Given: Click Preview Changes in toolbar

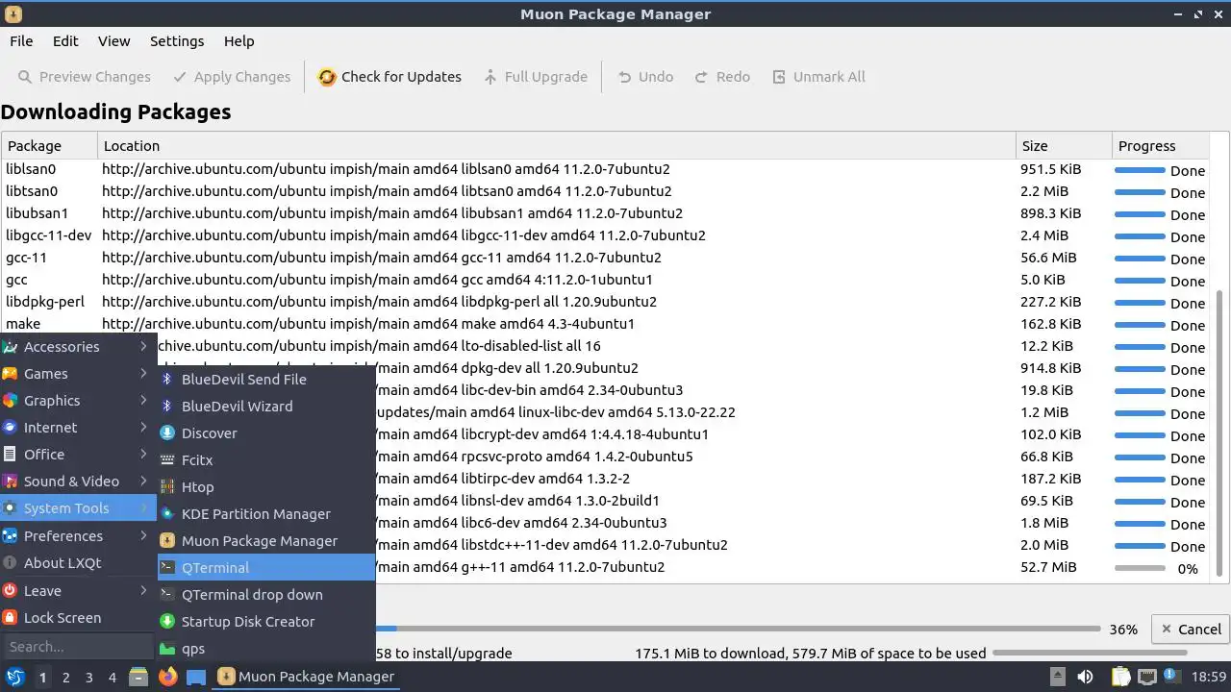Looking at the screenshot, I should click(85, 77).
